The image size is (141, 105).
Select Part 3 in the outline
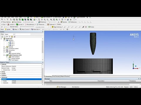13,45
